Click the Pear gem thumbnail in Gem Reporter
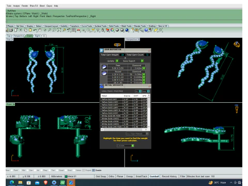 click(104, 67)
